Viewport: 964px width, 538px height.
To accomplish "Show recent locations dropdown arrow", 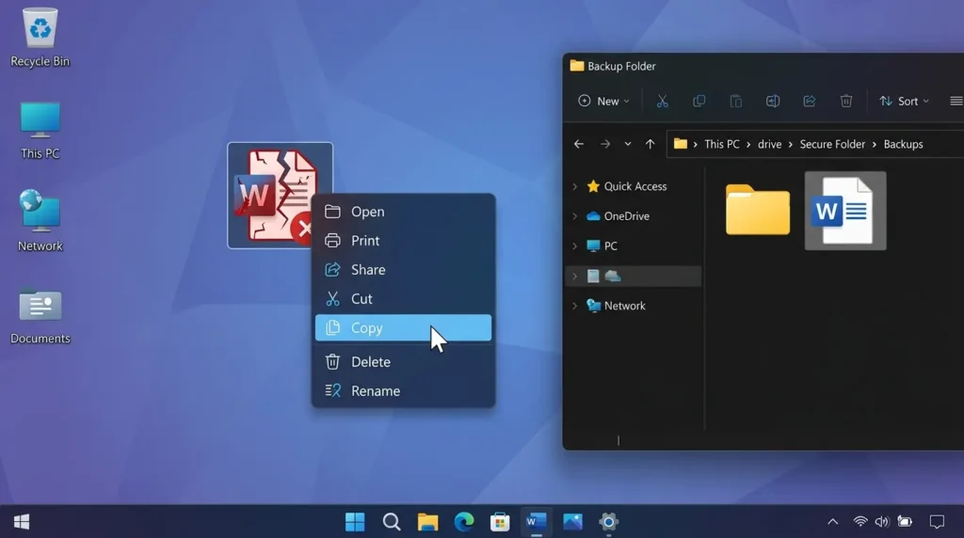I will pyautogui.click(x=628, y=144).
